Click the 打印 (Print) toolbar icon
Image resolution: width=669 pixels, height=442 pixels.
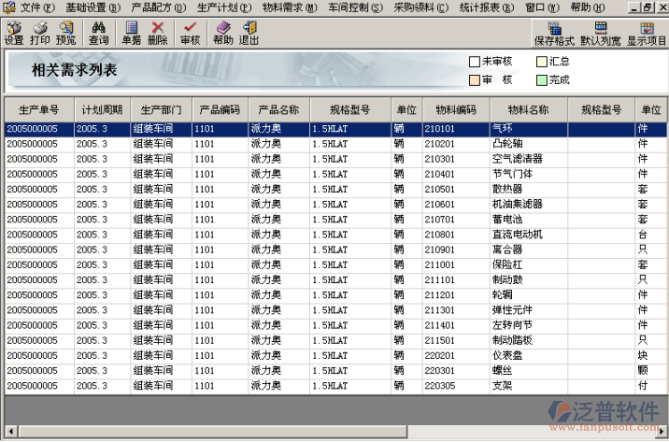pos(40,34)
